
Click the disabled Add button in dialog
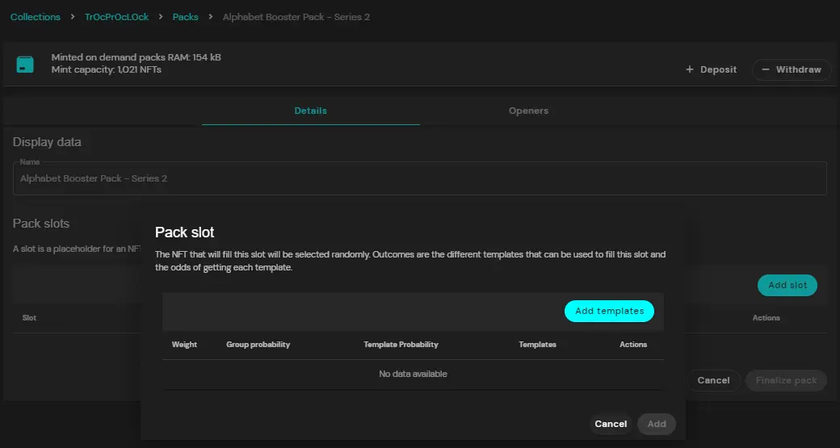tap(656, 424)
